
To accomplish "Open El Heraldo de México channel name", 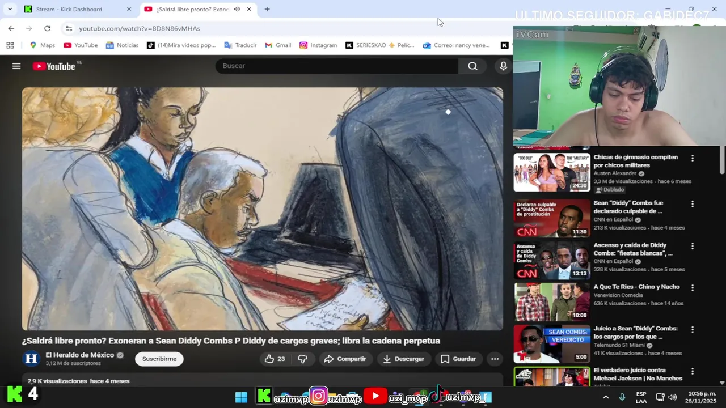I will point(80,355).
